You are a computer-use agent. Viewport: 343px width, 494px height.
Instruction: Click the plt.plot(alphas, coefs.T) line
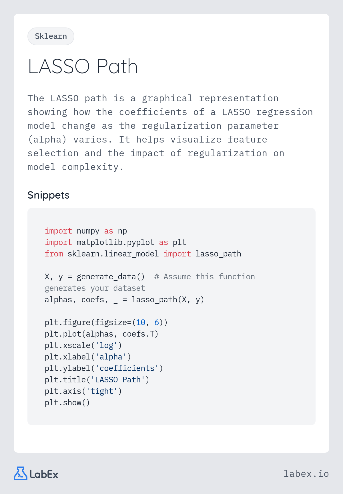click(101, 334)
